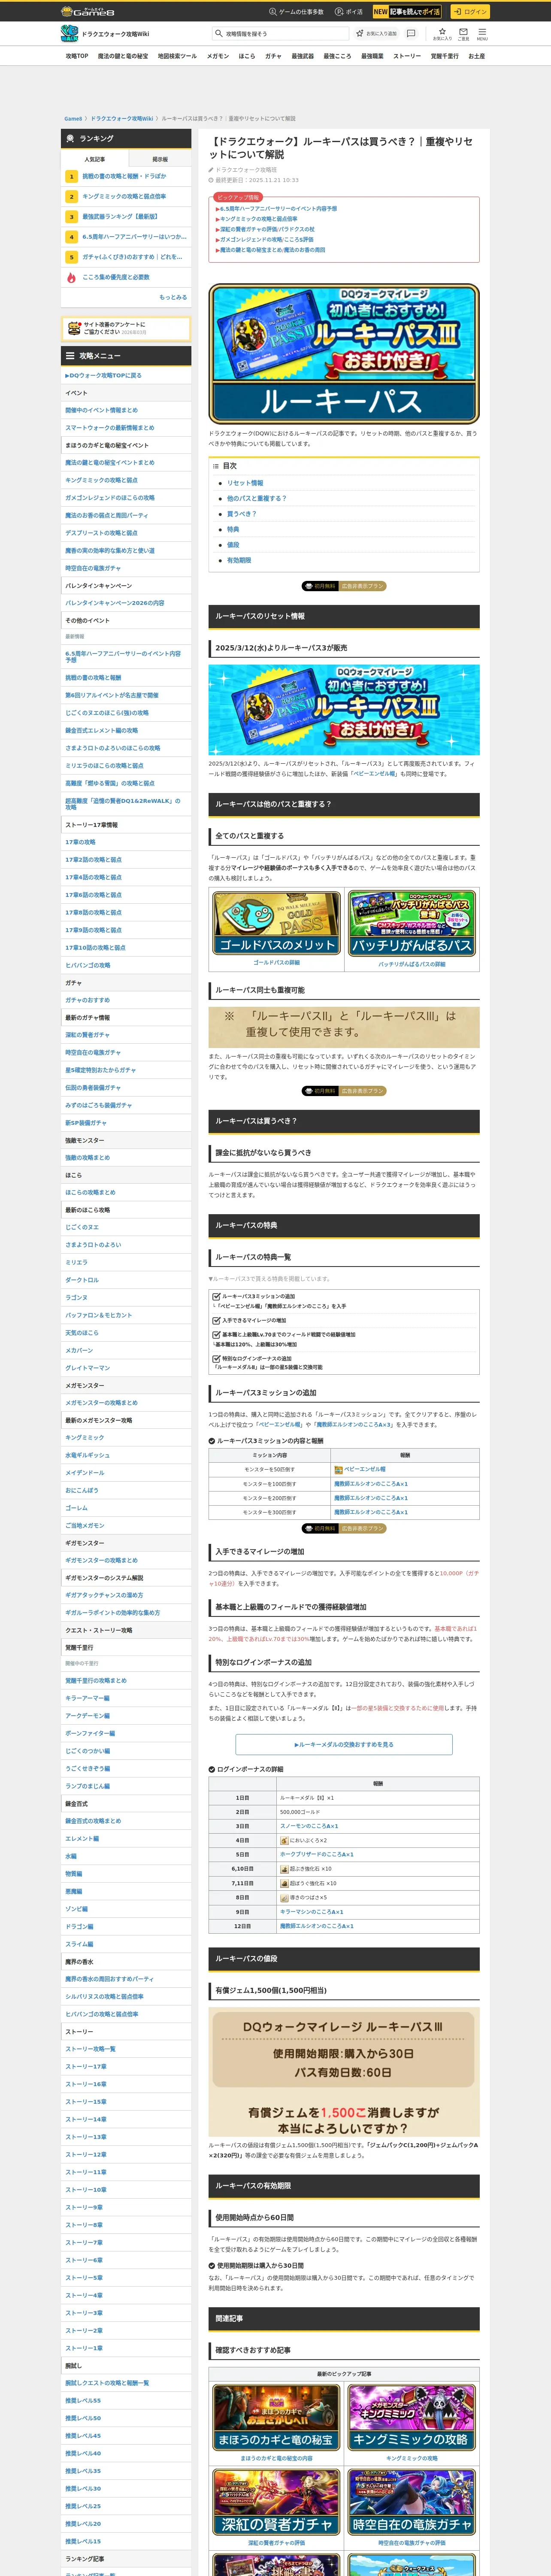Jump to 有効期限 in the table of contents
Image resolution: width=551 pixels, height=2576 pixels.
239,560
